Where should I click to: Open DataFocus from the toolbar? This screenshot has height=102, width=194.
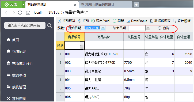point(137,21)
